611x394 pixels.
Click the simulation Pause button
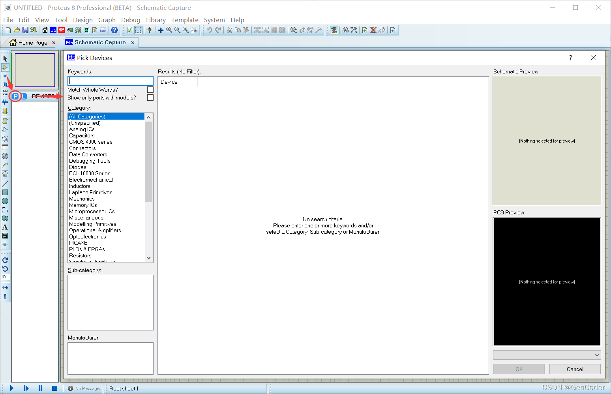[40, 388]
